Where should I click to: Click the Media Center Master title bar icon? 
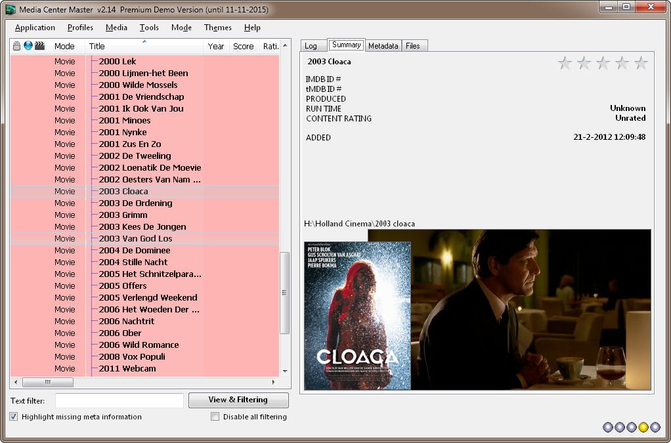[x=11, y=9]
